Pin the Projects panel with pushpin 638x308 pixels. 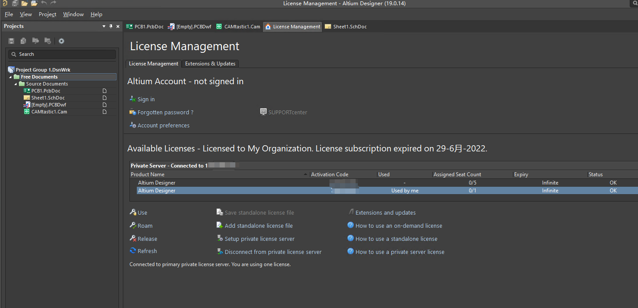111,27
